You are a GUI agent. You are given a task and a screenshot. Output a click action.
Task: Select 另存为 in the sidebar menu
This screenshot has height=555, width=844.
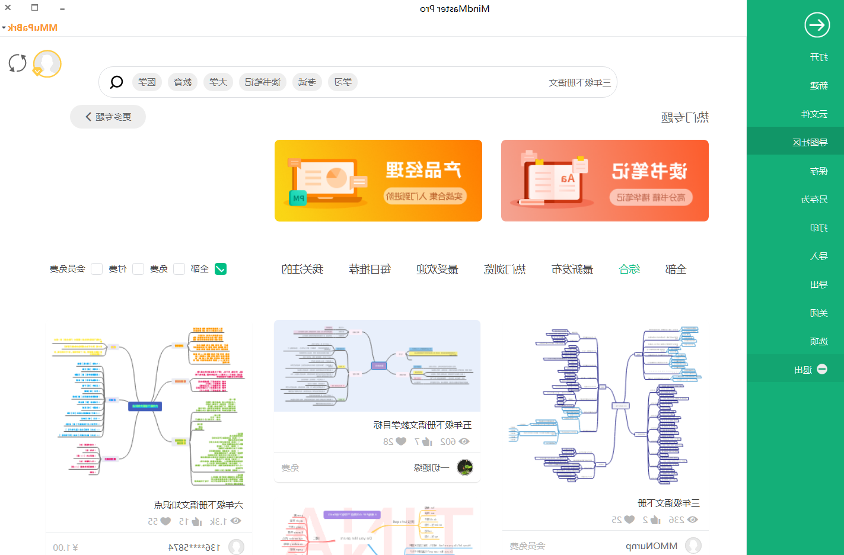[x=795, y=199]
